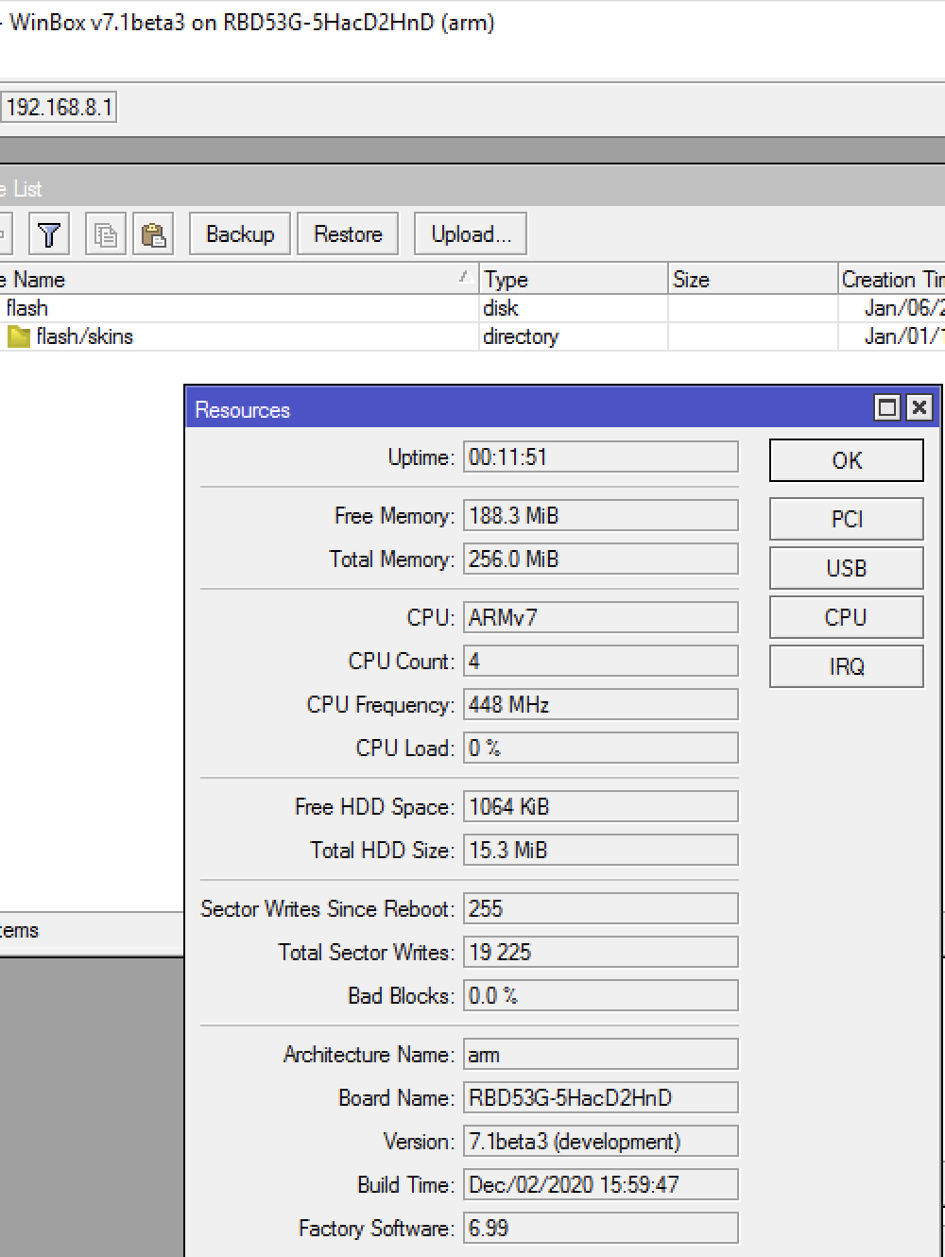This screenshot has width=945, height=1257.
Task: Select the flash/skins directory row
Action: click(472, 336)
